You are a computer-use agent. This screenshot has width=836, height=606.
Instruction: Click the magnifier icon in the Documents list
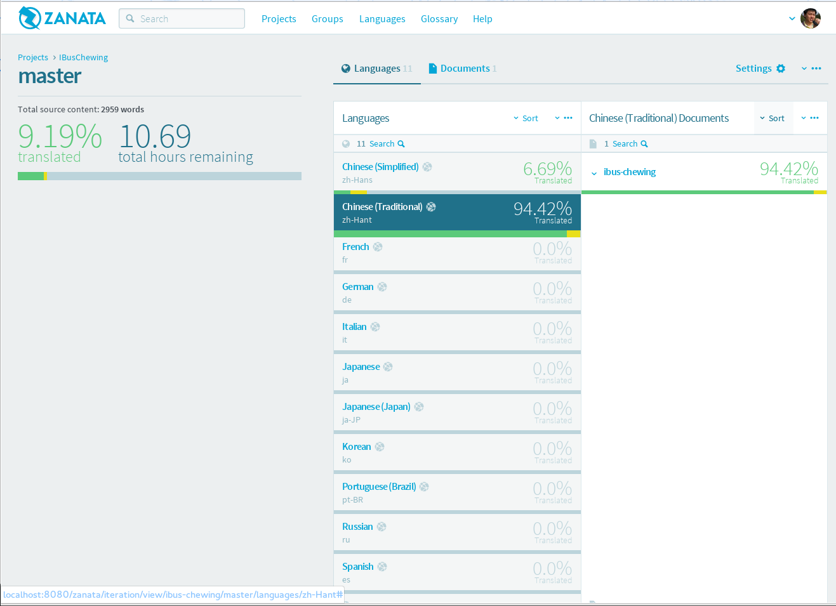644,143
